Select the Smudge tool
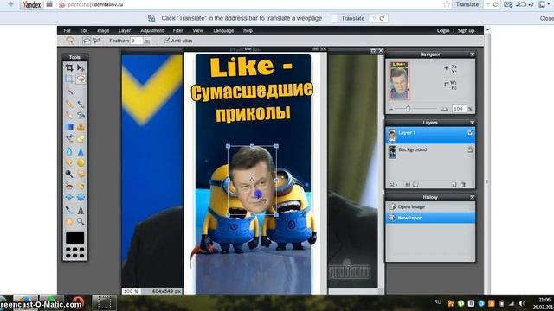Viewport: 554px width, 311px height. pyautogui.click(x=69, y=162)
